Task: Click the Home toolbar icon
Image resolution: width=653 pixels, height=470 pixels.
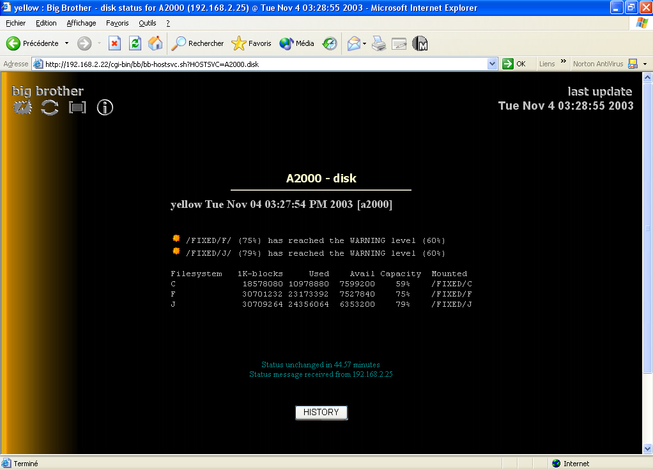Action: point(155,43)
